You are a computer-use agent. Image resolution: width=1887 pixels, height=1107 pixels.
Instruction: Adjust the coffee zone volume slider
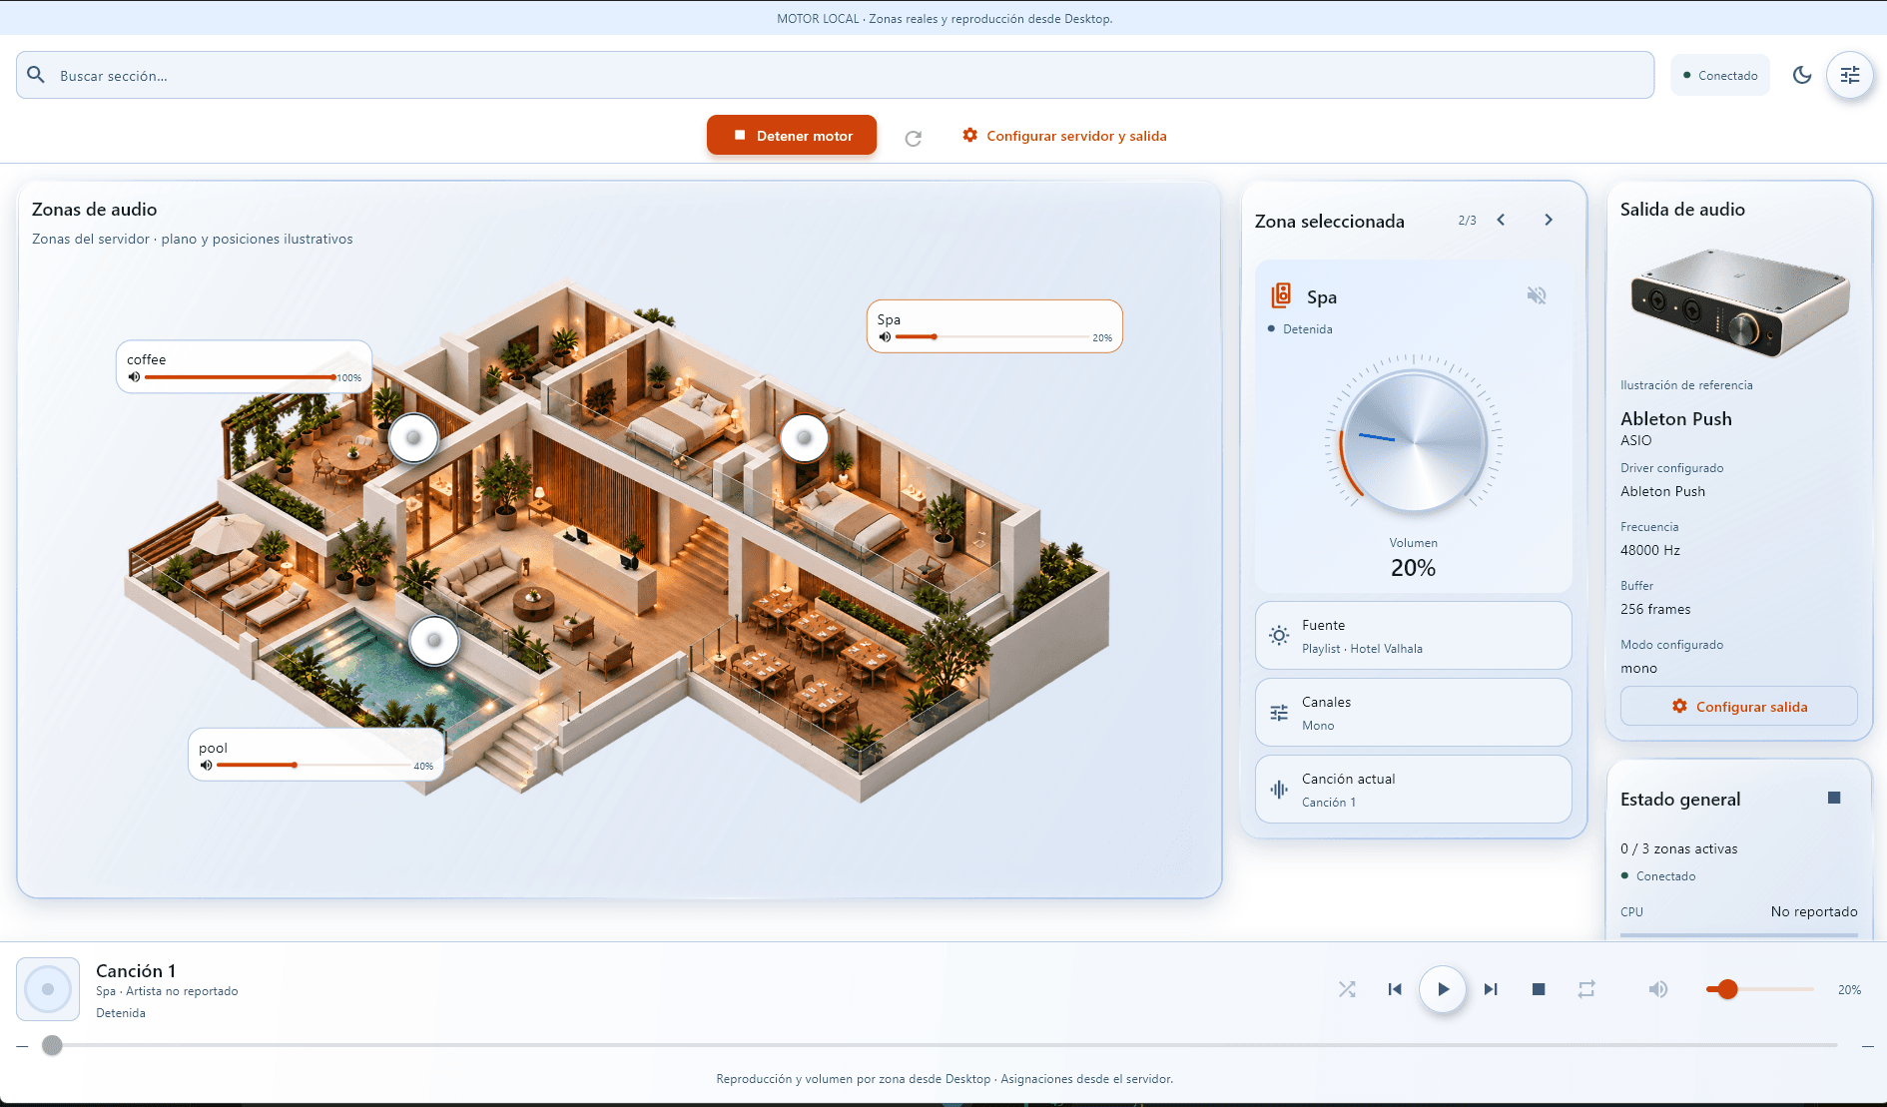click(x=240, y=377)
